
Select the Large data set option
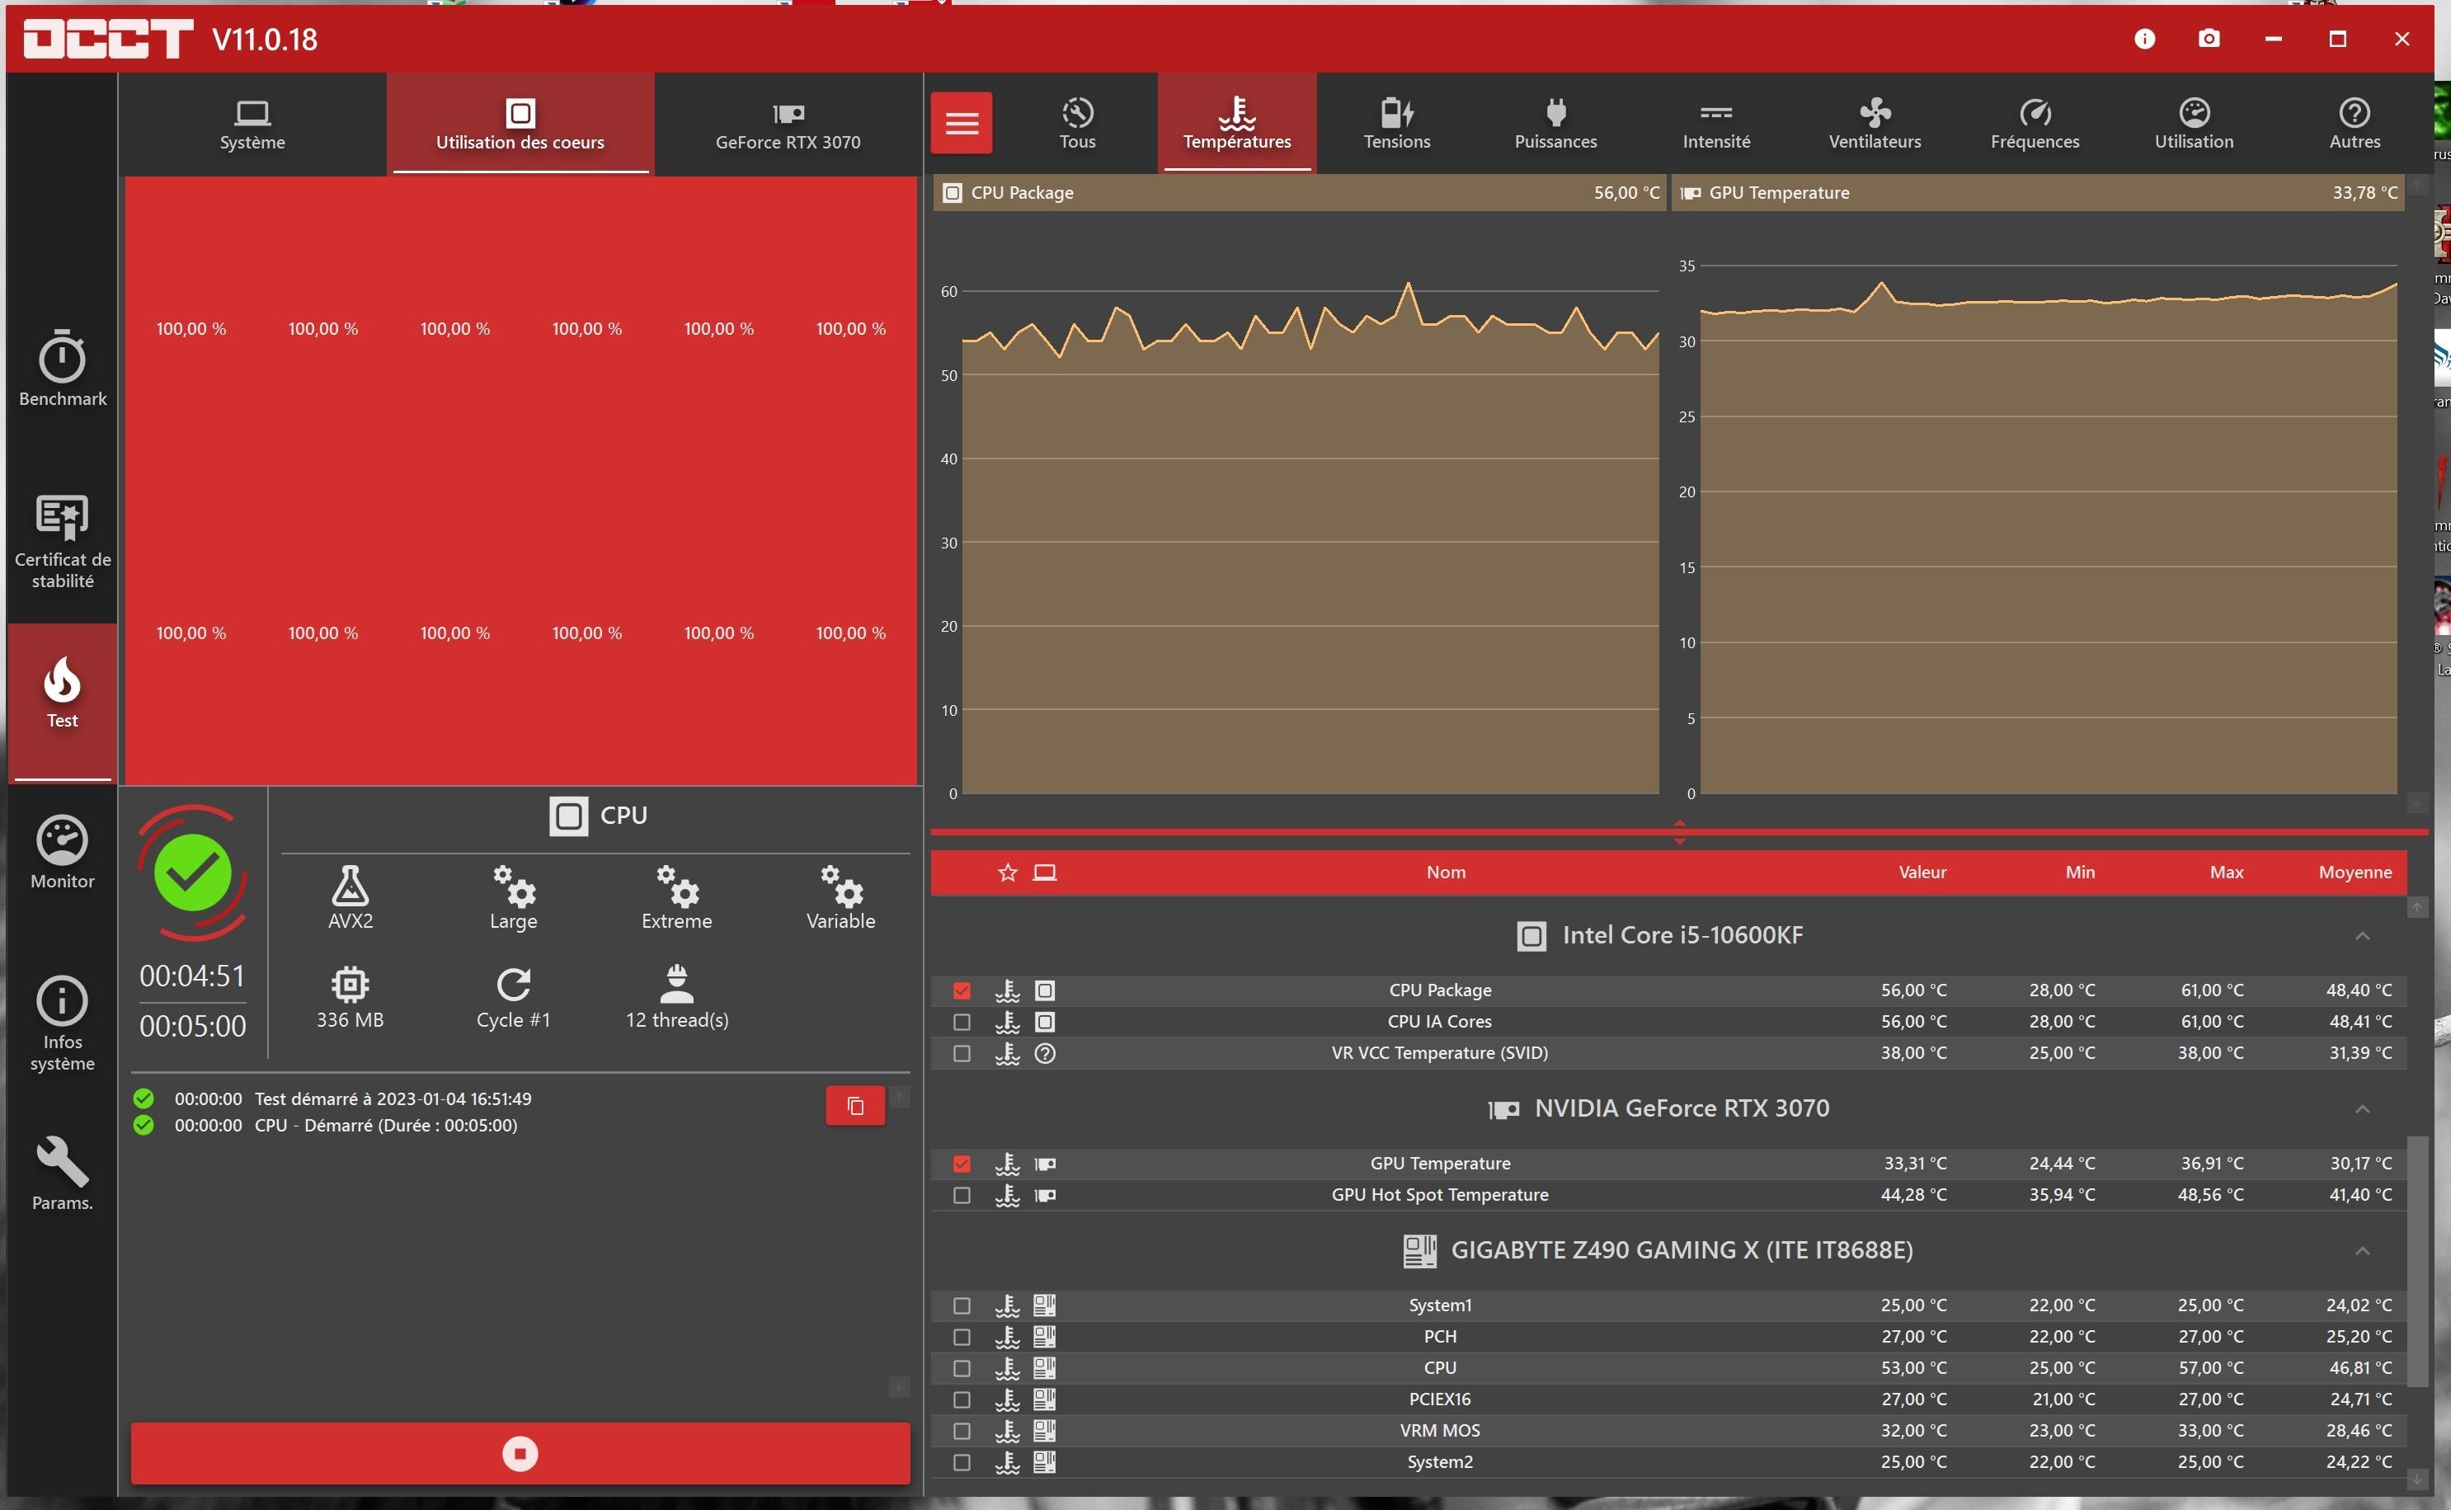pos(513,898)
